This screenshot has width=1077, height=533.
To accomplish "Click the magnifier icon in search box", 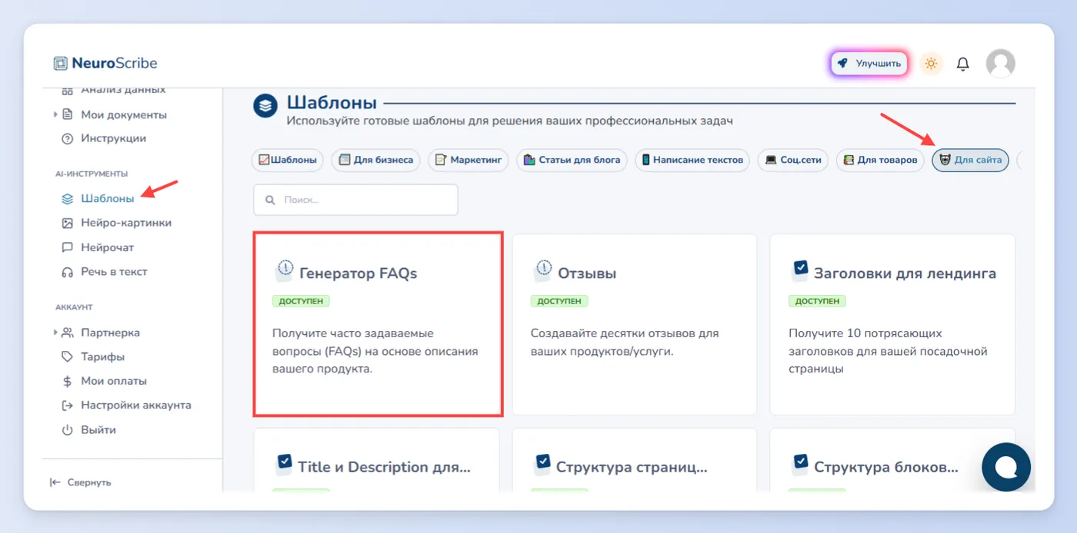I will (270, 200).
